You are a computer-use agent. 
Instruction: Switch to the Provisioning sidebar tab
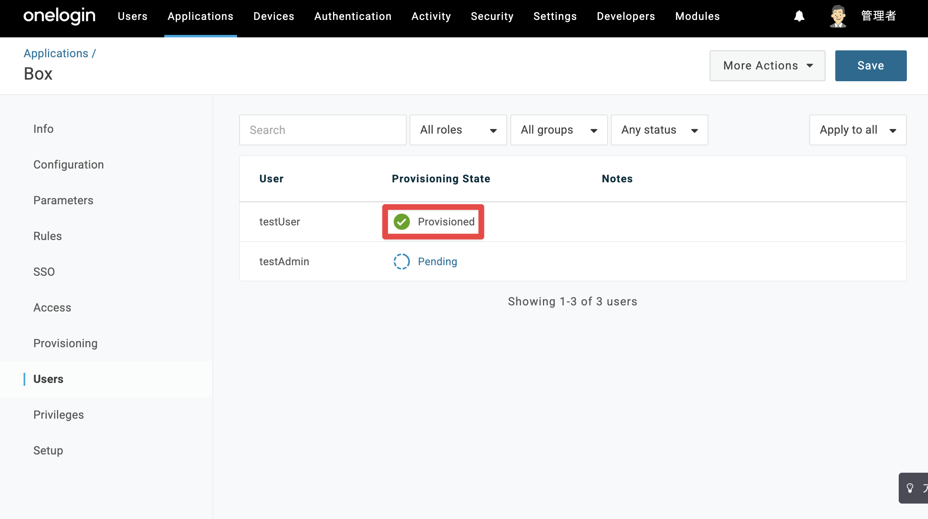(x=65, y=343)
